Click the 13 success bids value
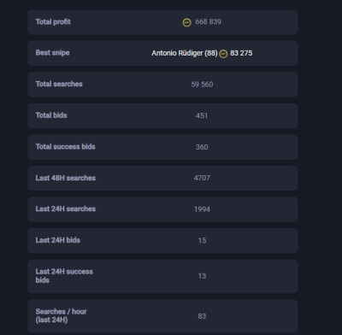 202,276
